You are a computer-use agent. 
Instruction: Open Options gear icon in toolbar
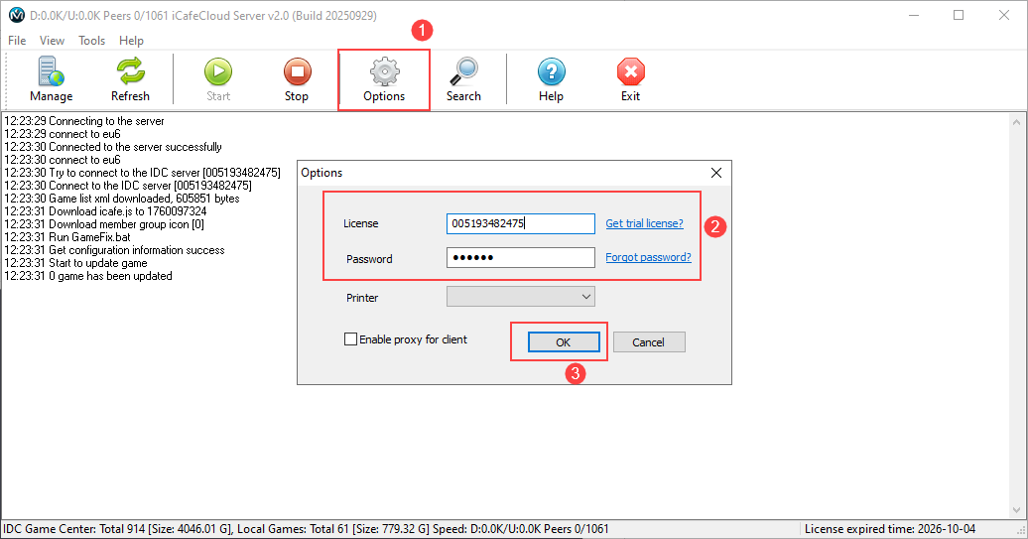click(384, 72)
